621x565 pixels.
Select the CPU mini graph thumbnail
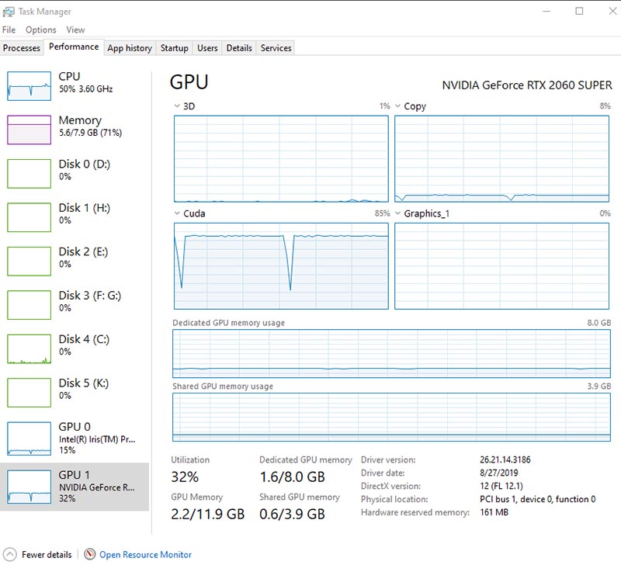pyautogui.click(x=29, y=86)
